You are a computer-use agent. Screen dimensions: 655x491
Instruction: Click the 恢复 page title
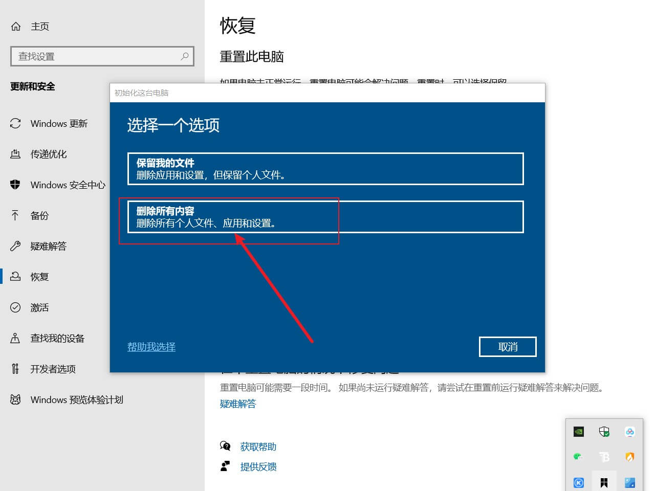238,26
